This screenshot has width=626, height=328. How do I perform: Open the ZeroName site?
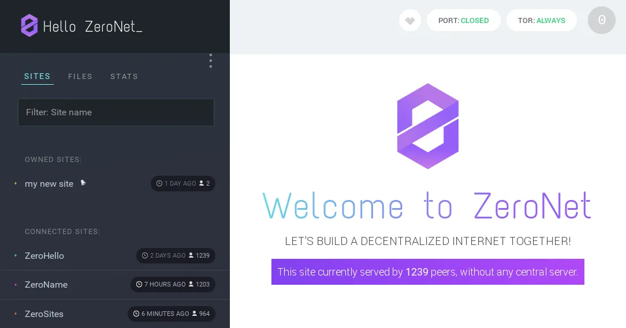coord(46,285)
